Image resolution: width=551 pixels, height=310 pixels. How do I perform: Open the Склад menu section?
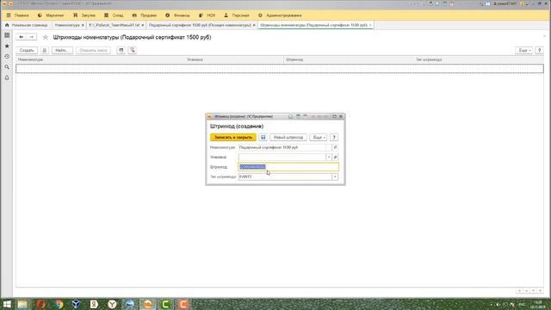[114, 15]
